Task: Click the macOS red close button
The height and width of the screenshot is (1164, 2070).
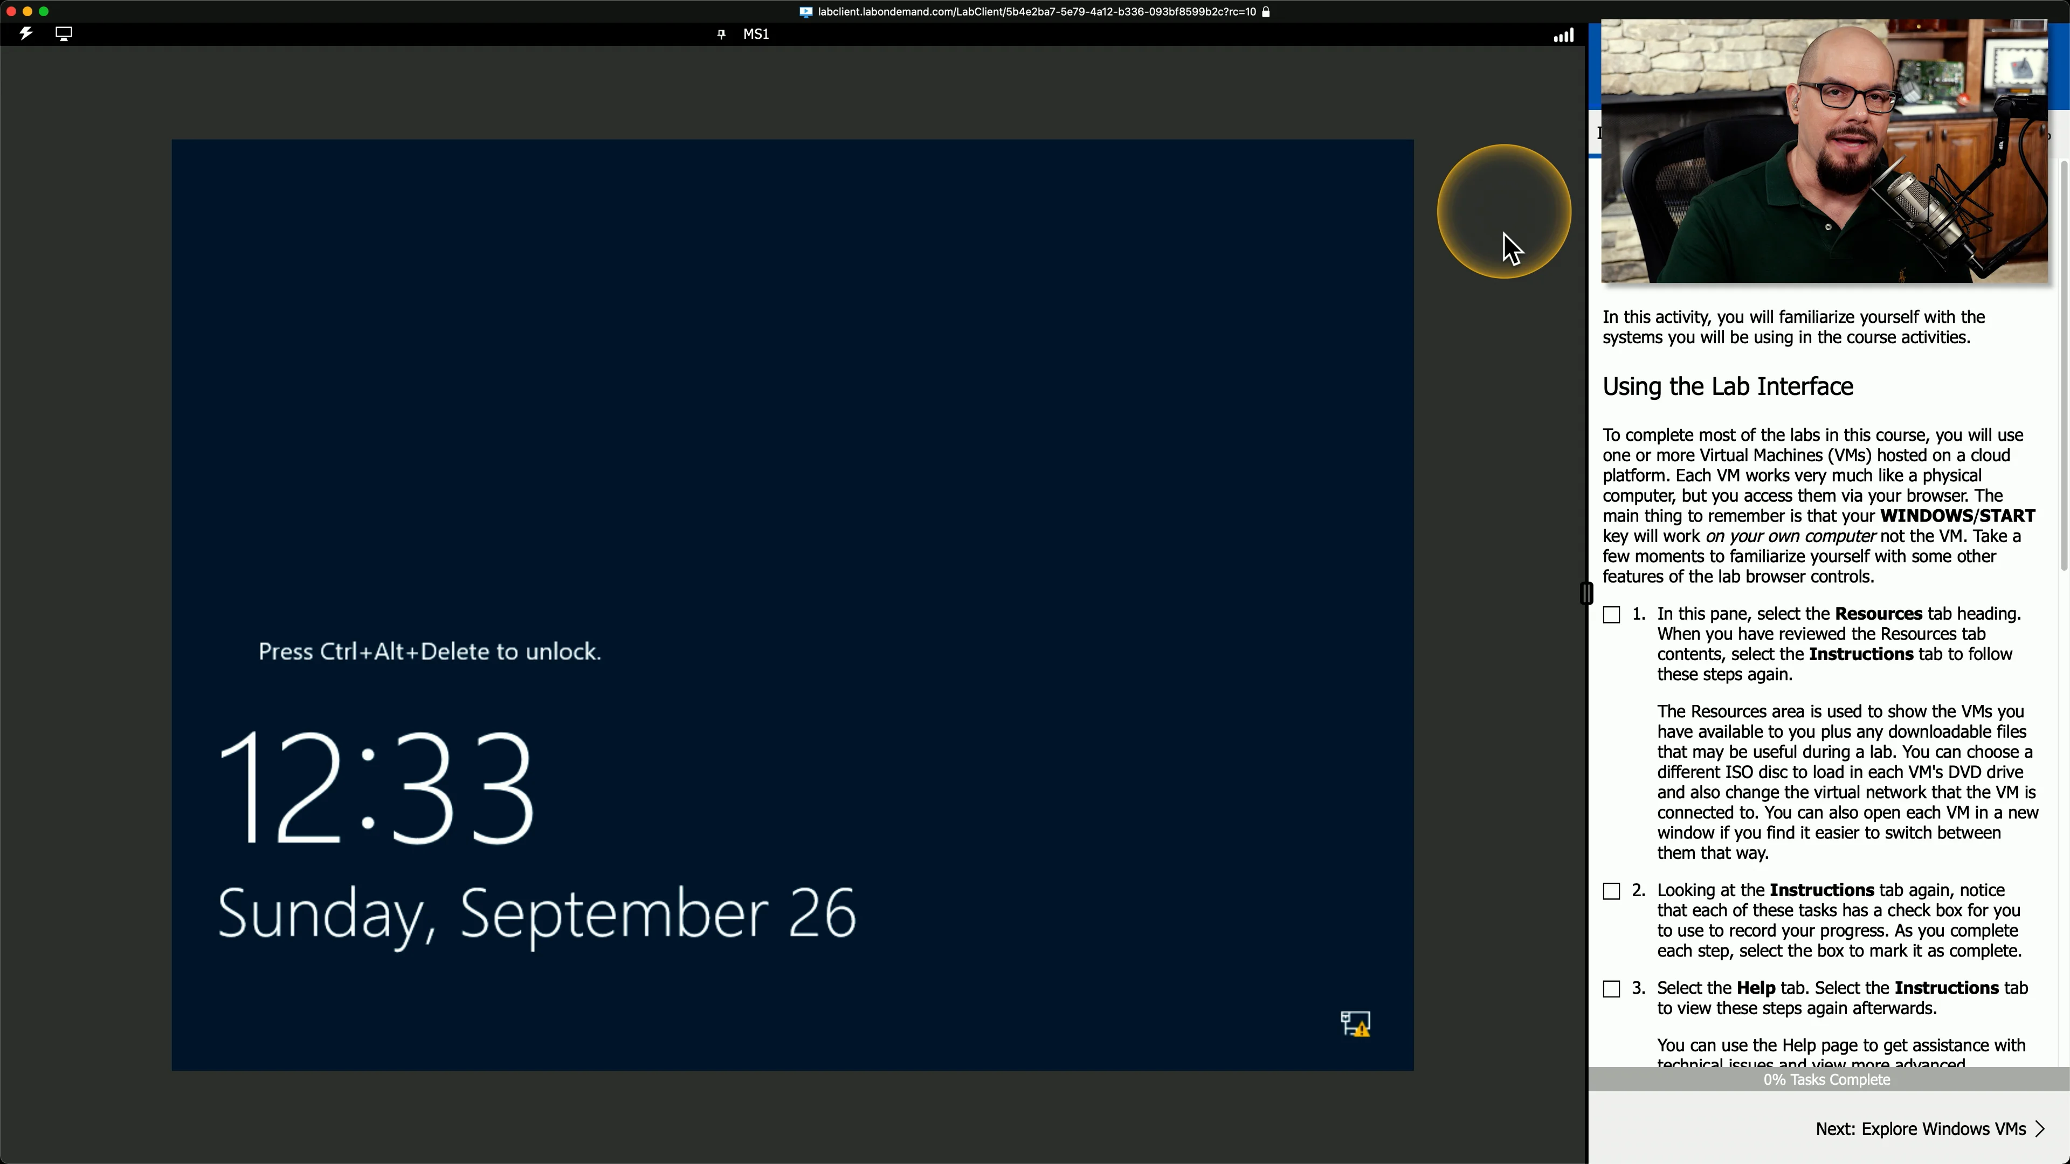Action: pyautogui.click(x=11, y=11)
